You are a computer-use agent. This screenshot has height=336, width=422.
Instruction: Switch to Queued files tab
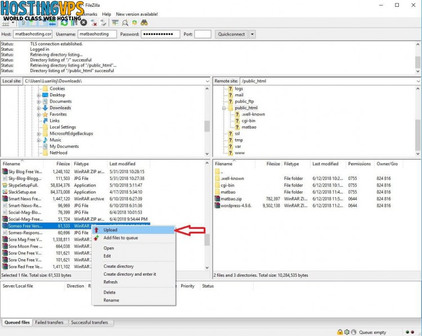[17, 322]
